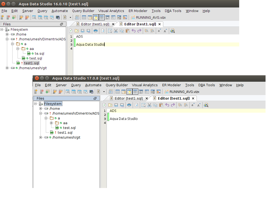Click chart Visual Analytics icon in 17.0.8 toolbar
273x200 pixels.
click(159, 92)
